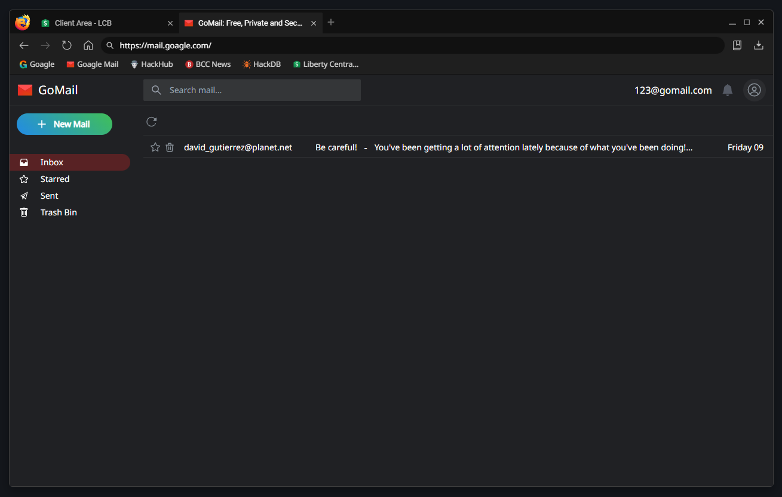Close the GoMail browser tab
This screenshot has width=782, height=497.
pyautogui.click(x=314, y=23)
